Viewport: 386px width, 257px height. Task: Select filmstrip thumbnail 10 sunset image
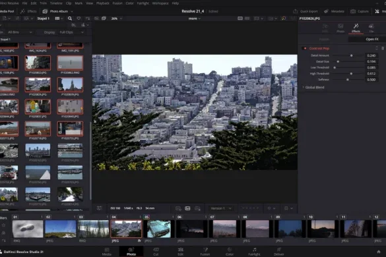[323, 229]
